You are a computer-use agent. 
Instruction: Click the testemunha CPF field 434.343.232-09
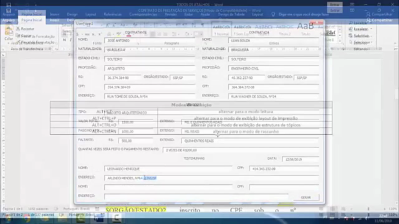click(284, 169)
